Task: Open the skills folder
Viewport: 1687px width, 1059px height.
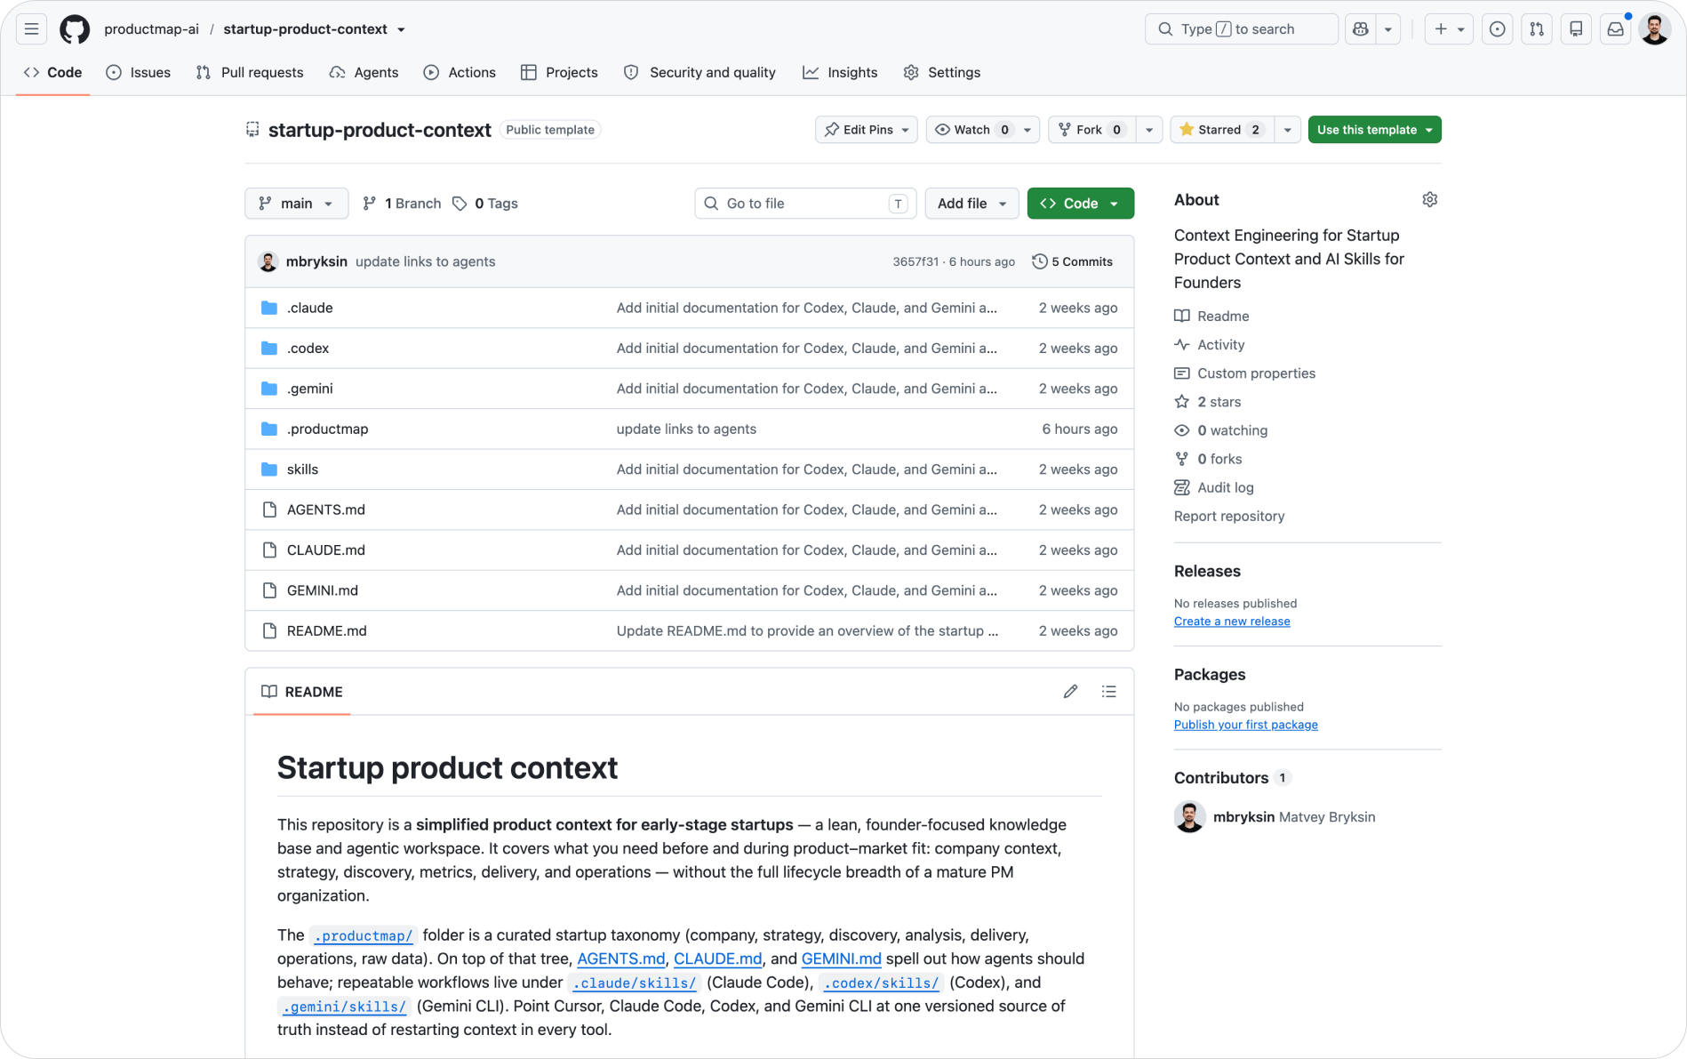Action: tap(302, 469)
